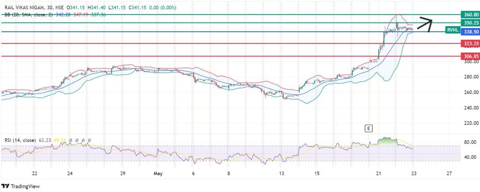Click the 306.85 red price label
Viewport: 480px width, 192px height.
coord(470,56)
